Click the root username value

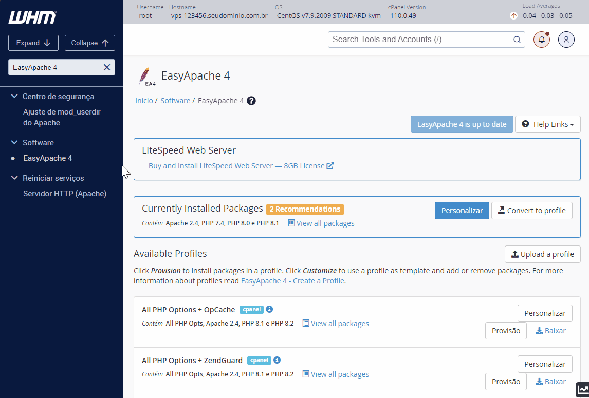(x=145, y=16)
